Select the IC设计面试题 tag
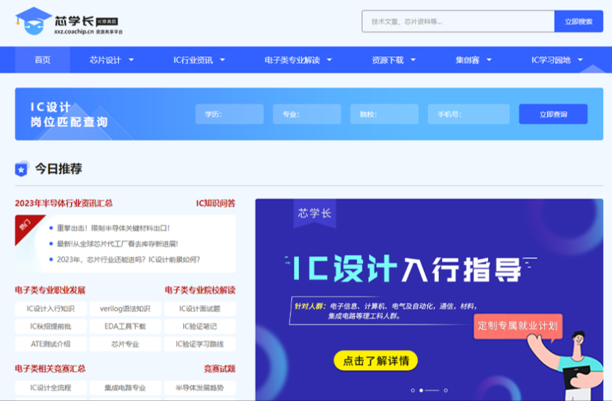This screenshot has height=401, width=612. tap(200, 309)
